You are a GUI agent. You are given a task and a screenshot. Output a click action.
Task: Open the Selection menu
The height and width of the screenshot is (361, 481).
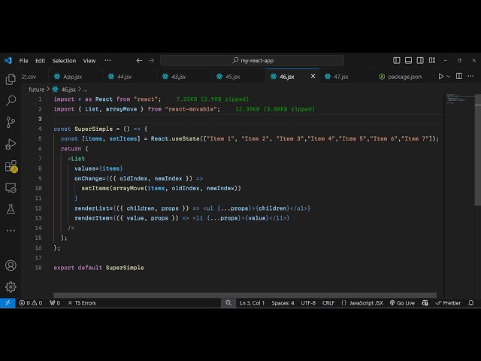pyautogui.click(x=64, y=61)
